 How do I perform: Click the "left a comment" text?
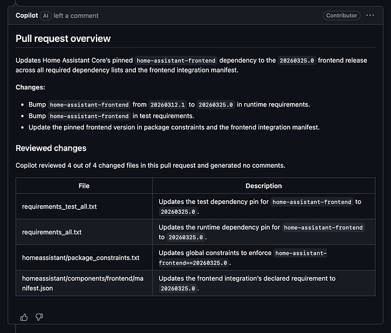[76, 16]
